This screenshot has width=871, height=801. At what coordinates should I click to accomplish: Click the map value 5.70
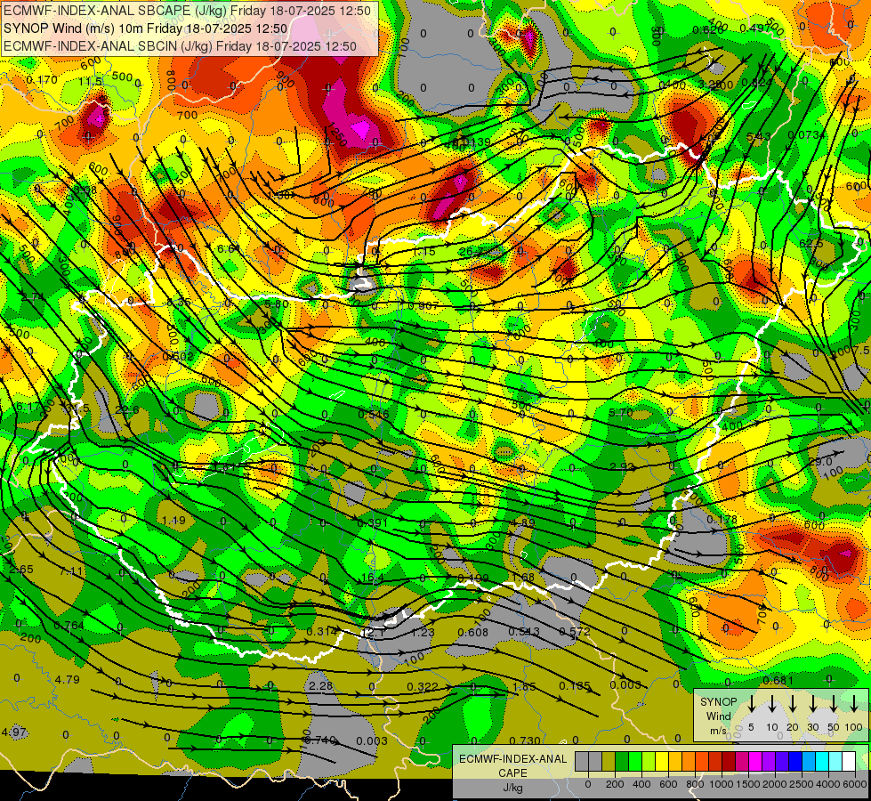(621, 412)
